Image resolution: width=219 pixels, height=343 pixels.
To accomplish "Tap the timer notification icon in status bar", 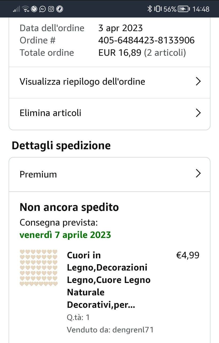I will [x=34, y=9].
